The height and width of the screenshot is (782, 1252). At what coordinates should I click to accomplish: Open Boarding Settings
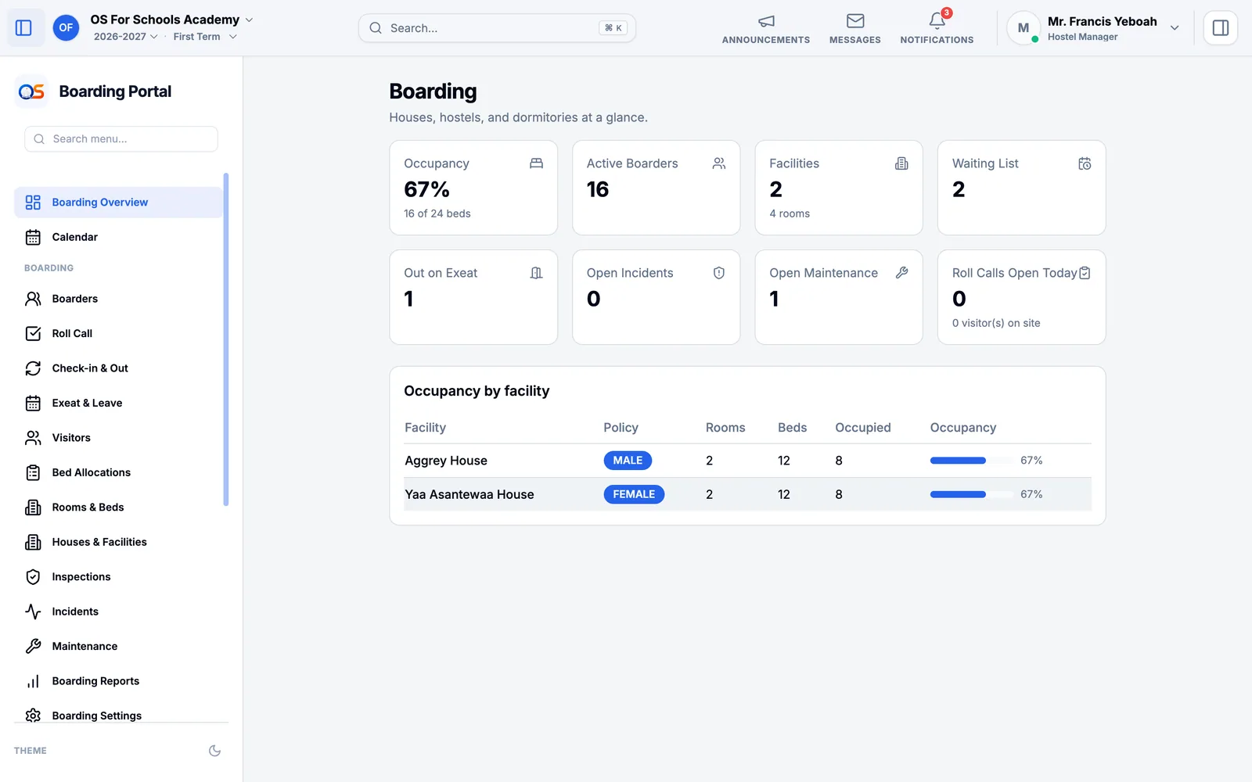(x=118, y=716)
